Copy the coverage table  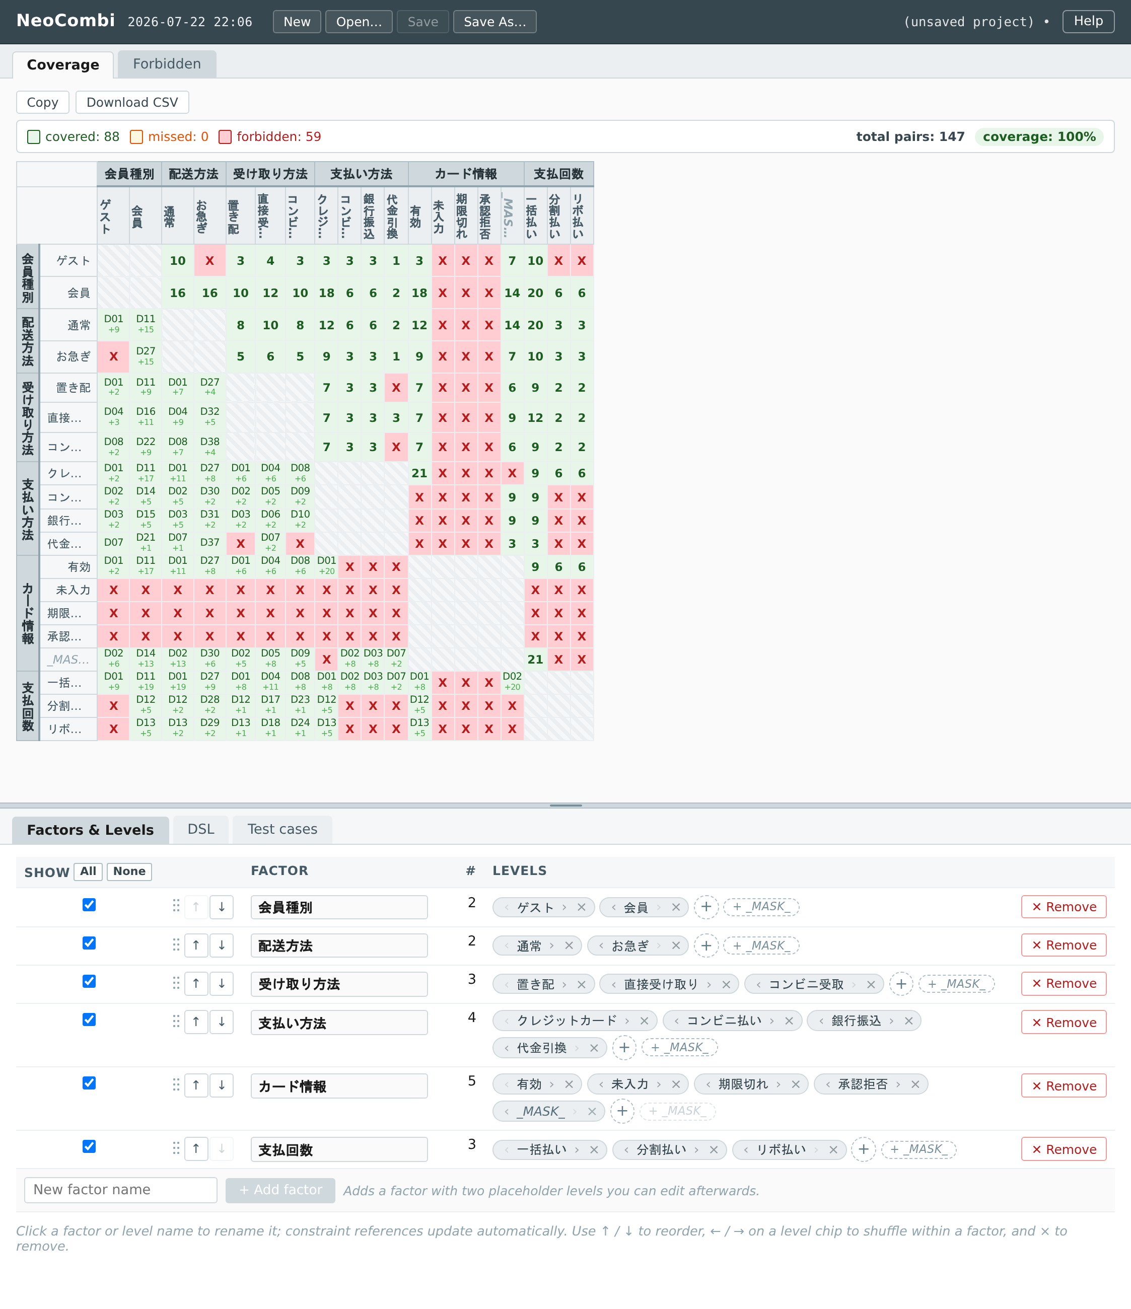pyautogui.click(x=42, y=102)
